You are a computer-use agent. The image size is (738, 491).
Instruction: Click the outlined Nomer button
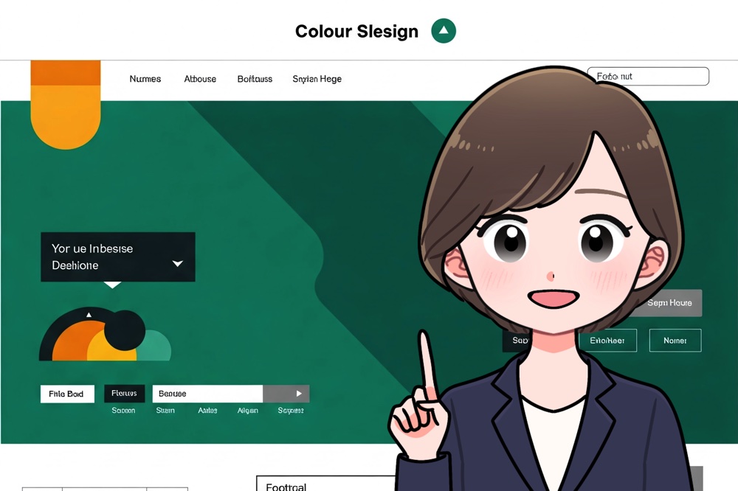[675, 341]
